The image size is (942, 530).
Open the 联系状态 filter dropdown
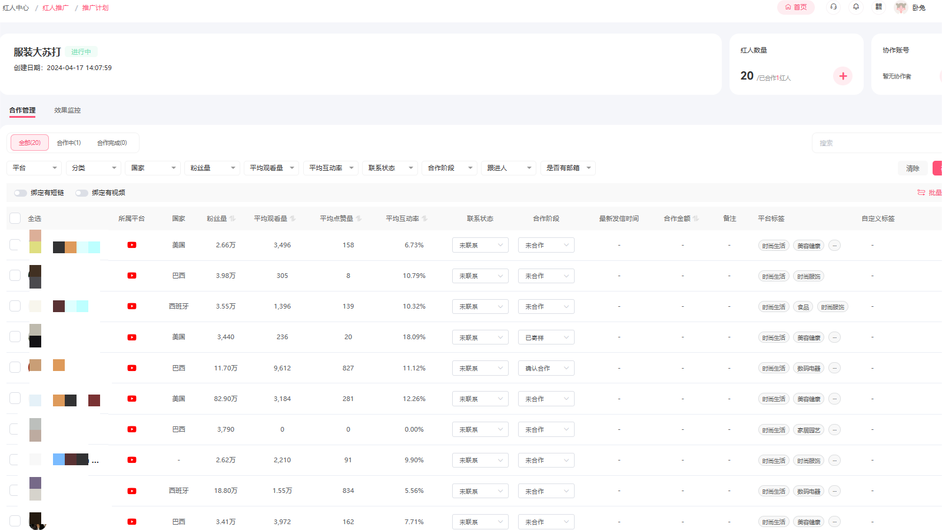(x=390, y=168)
